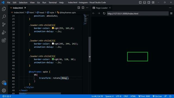Click Ln 44, Col 39 status item

point(97,96)
